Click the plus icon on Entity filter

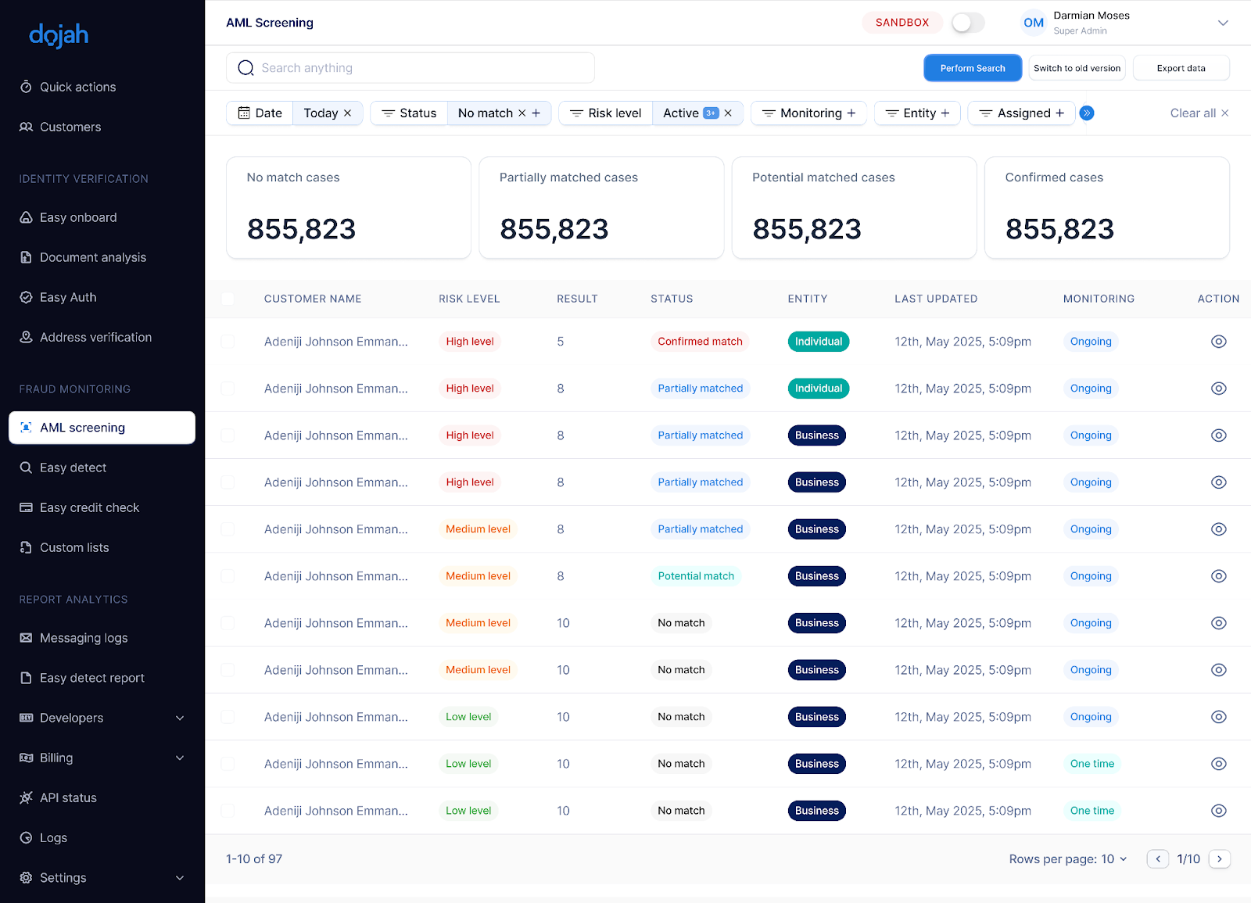[x=945, y=113]
